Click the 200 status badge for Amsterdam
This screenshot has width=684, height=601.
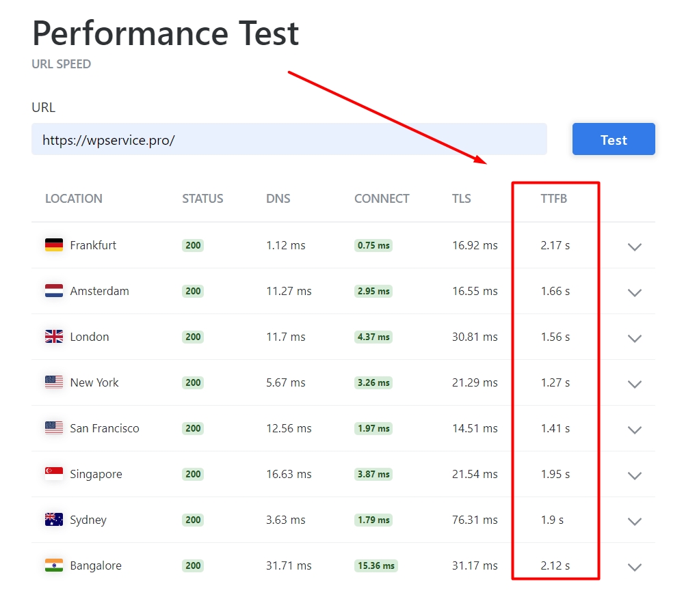pos(193,291)
